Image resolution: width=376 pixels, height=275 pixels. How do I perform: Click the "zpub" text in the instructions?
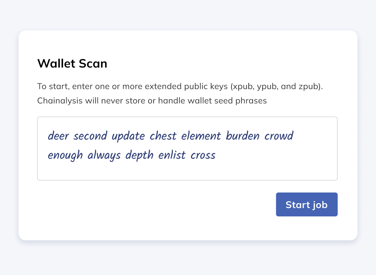[307, 86]
